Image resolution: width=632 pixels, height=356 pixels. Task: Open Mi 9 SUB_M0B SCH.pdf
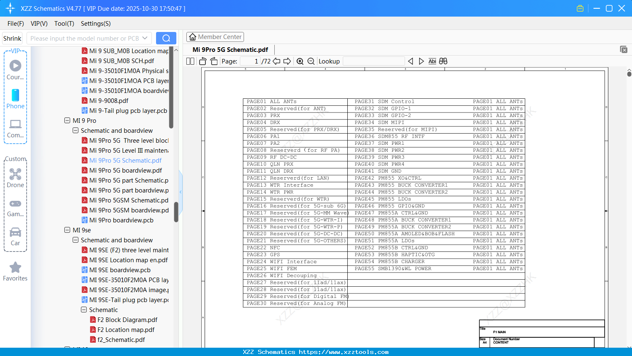click(122, 61)
